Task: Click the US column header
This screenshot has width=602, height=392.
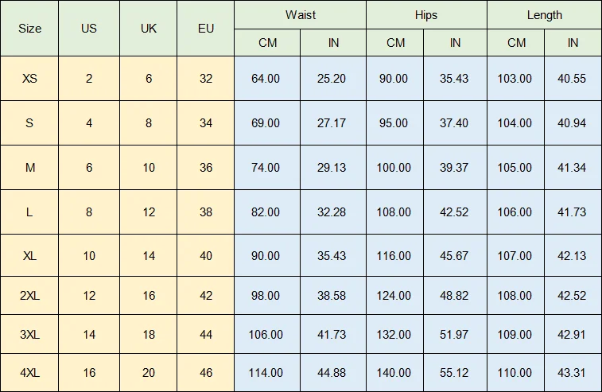Action: 89,29
